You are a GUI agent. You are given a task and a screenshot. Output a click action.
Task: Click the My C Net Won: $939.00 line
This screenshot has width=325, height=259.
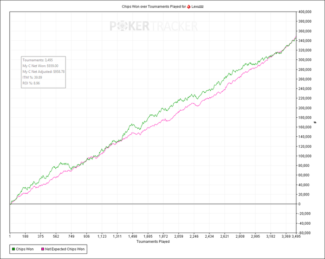click(40, 66)
